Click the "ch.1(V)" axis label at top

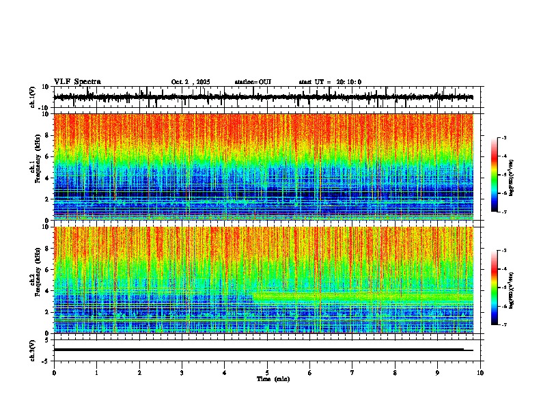coord(33,97)
